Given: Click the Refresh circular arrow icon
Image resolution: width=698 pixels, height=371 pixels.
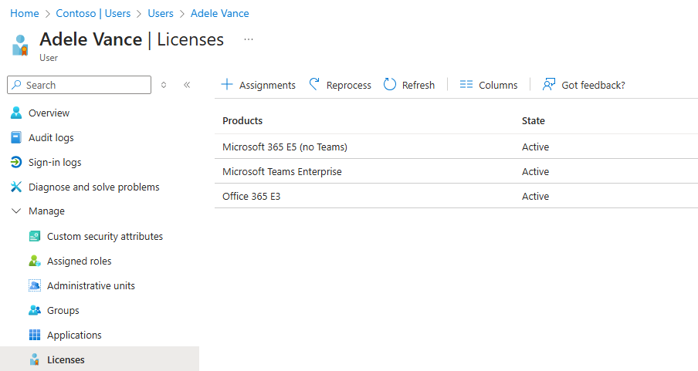Looking at the screenshot, I should point(389,84).
